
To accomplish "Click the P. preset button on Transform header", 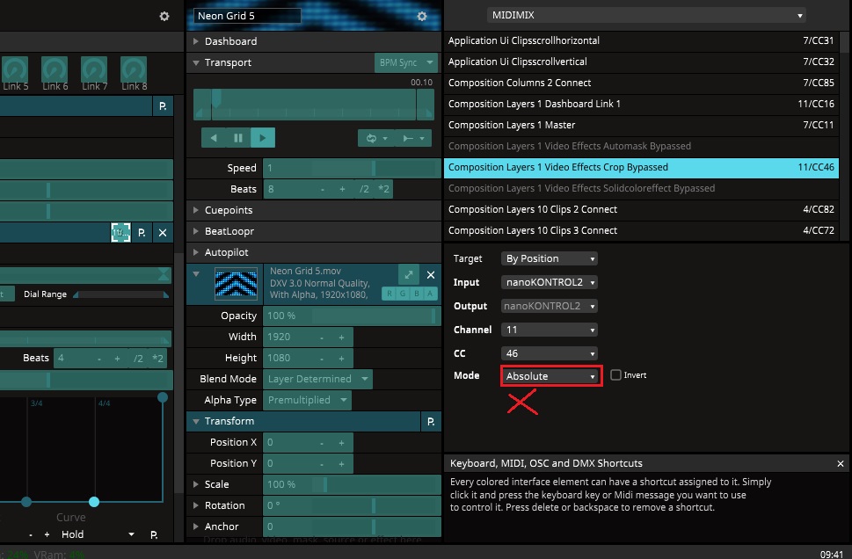I will (431, 422).
